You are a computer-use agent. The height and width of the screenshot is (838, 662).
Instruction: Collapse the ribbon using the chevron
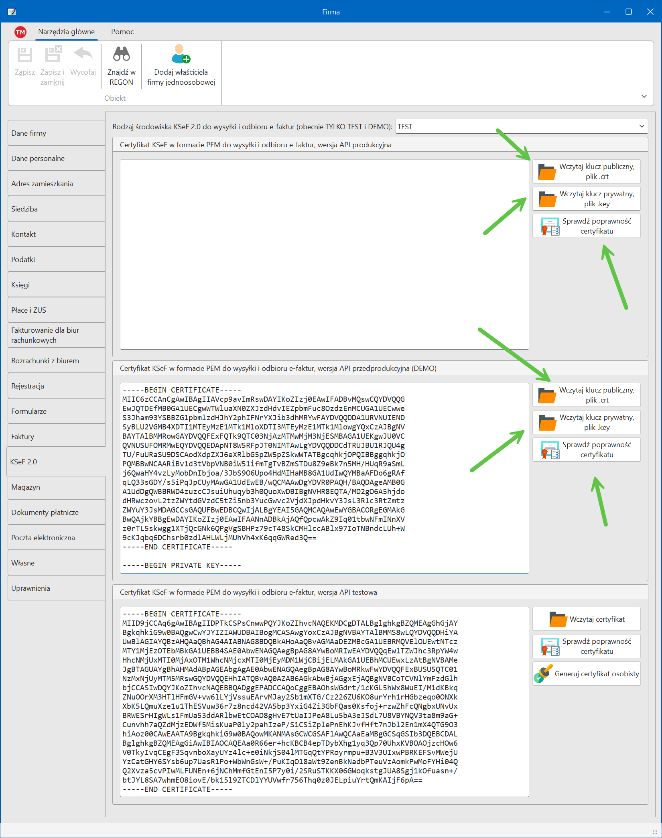pyautogui.click(x=644, y=96)
